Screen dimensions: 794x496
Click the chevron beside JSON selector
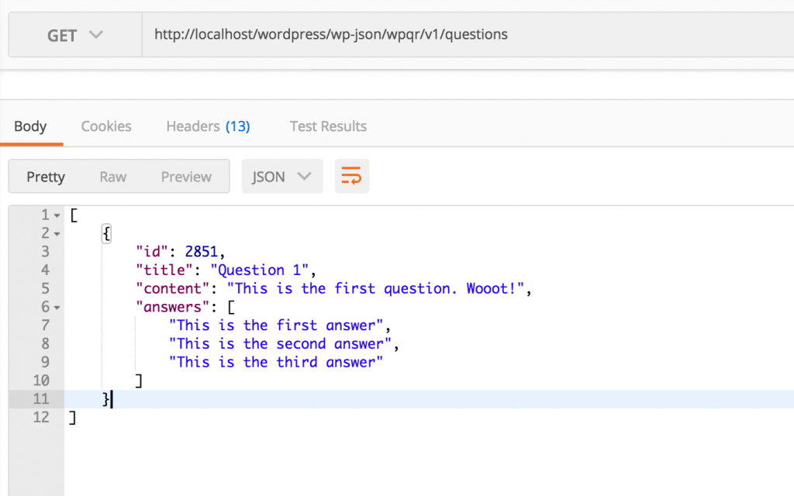(x=304, y=176)
